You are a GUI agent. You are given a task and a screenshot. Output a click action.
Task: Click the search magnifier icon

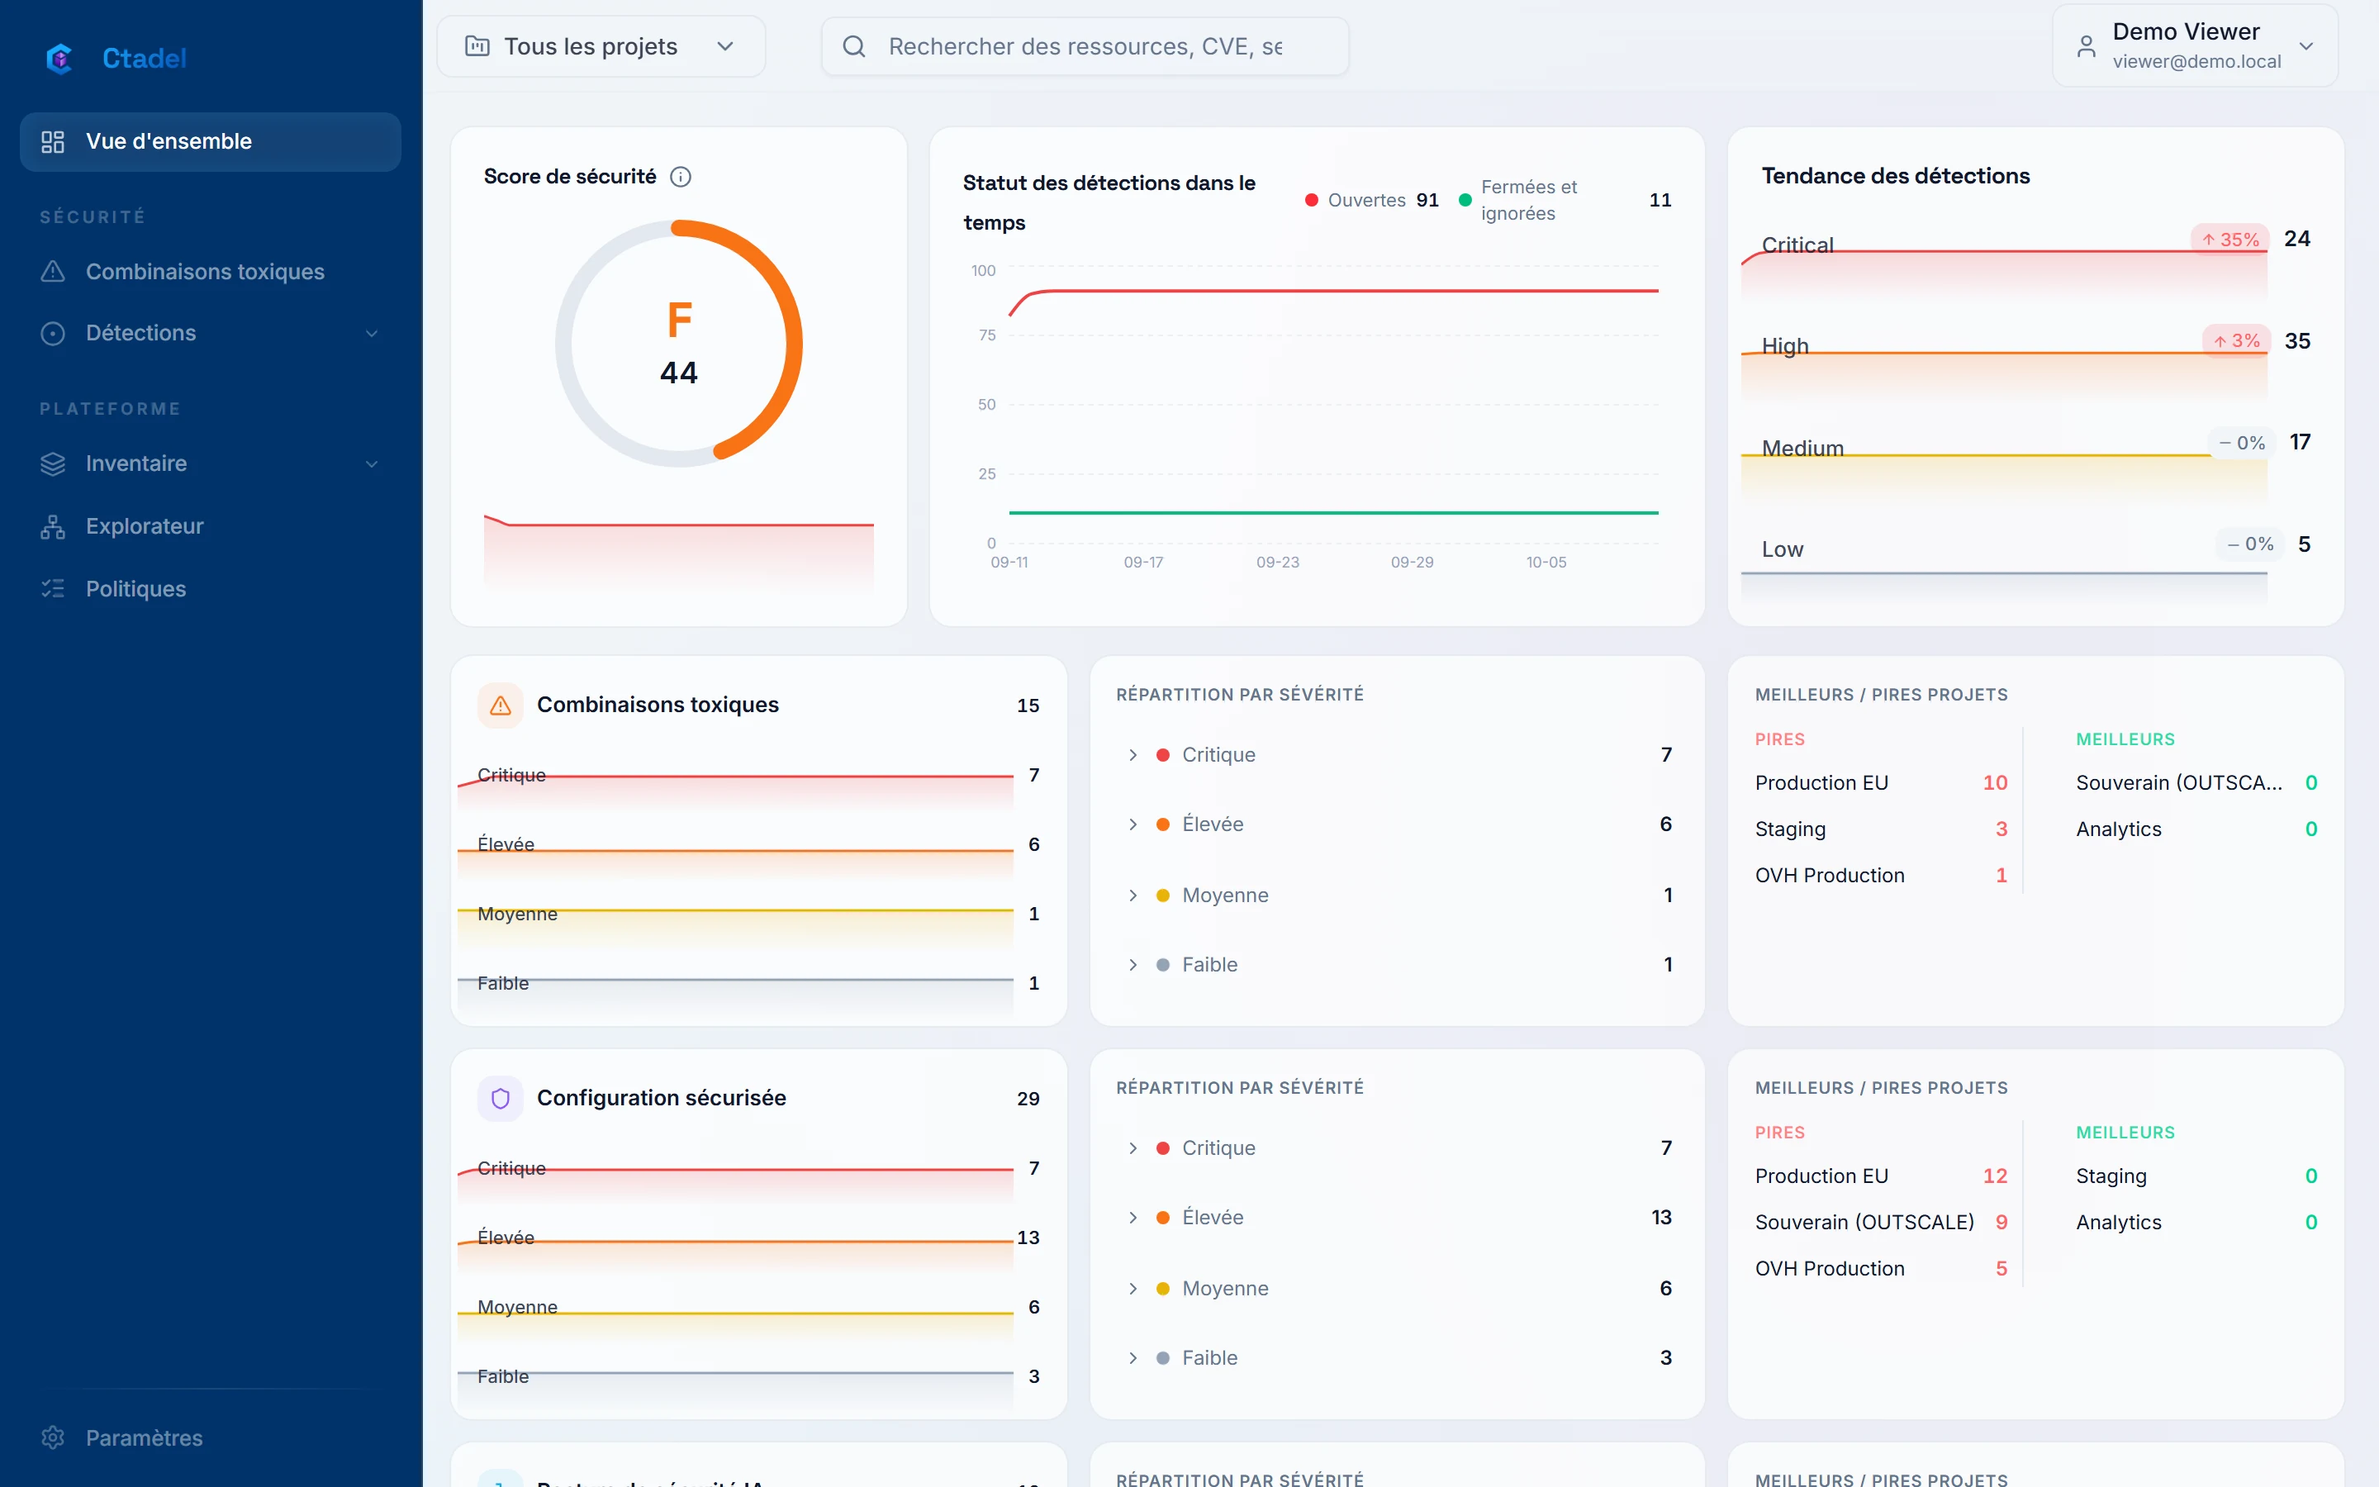[854, 46]
